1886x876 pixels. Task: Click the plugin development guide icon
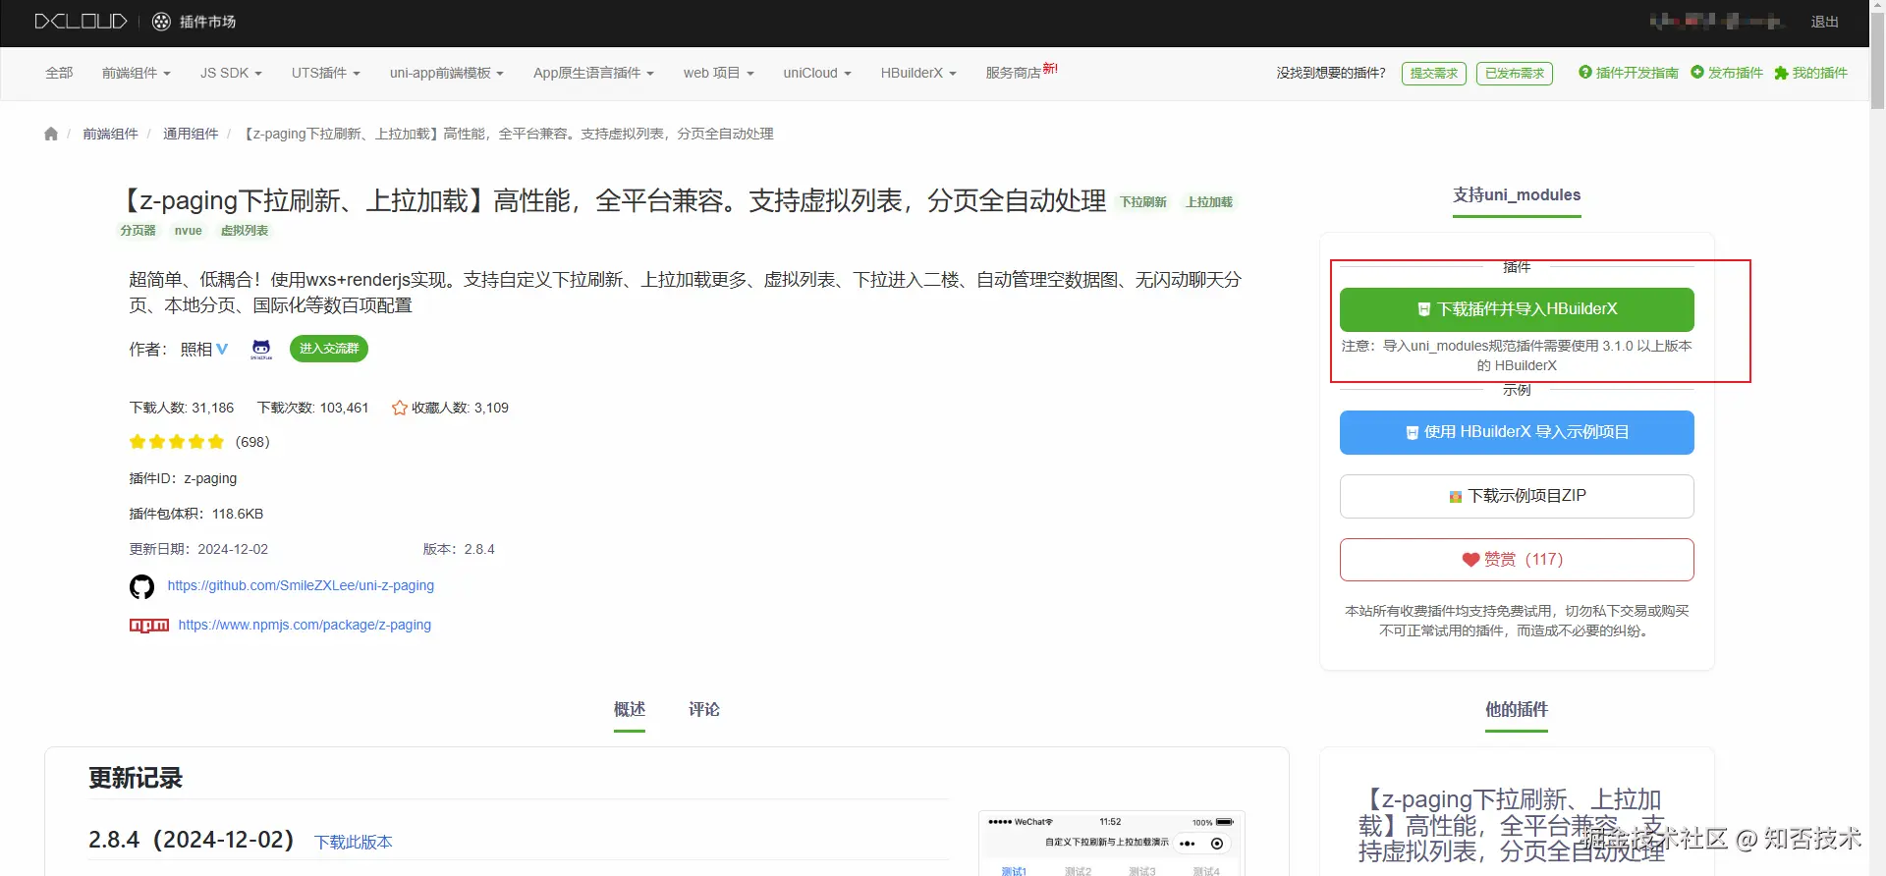point(1584,72)
